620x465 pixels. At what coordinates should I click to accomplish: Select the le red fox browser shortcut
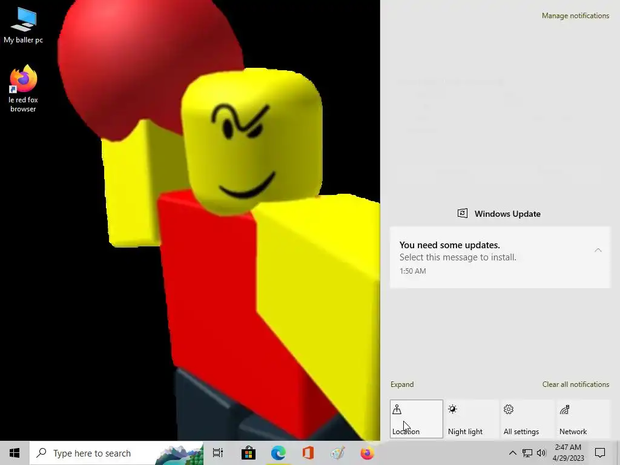point(24,88)
